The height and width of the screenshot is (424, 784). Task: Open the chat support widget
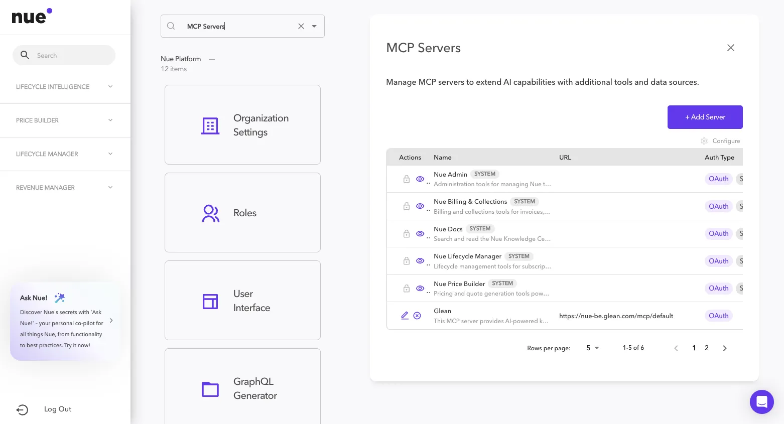[762, 402]
